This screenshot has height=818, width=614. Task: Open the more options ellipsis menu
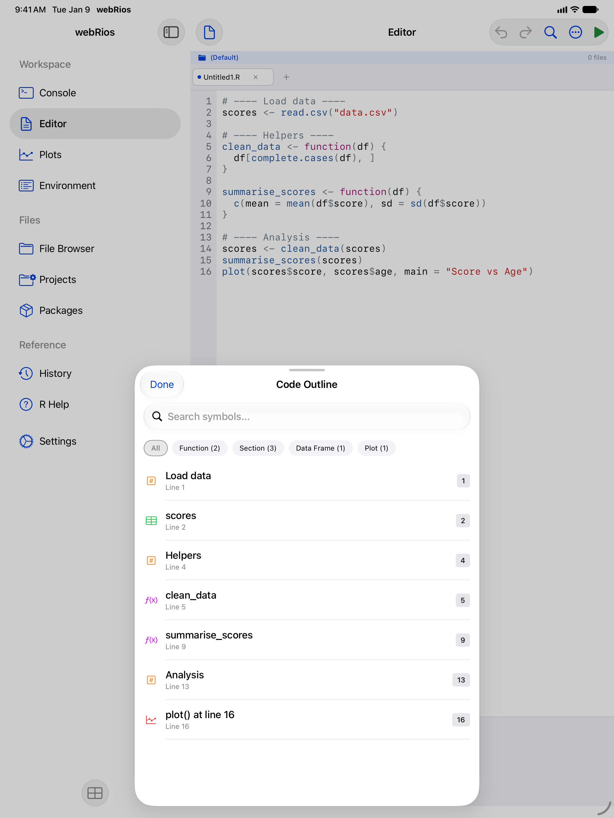(x=575, y=32)
